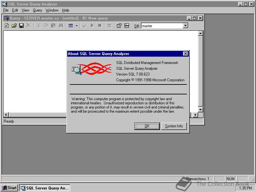Click the Version SQL 7.00.623 text

133,74
